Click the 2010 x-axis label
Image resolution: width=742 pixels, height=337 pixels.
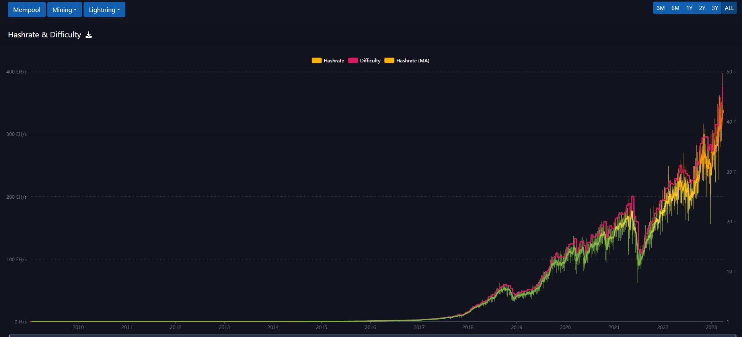click(x=78, y=327)
